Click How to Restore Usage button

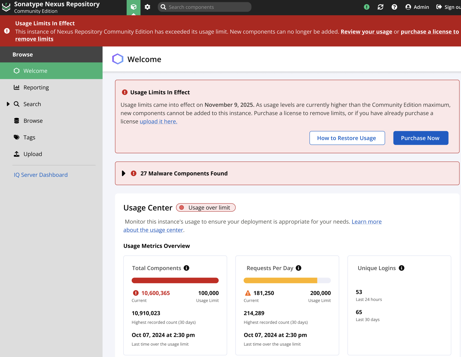point(347,138)
